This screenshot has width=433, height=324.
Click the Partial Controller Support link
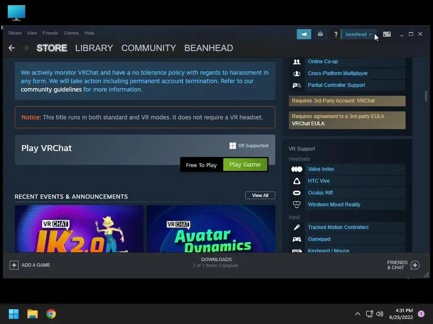click(x=336, y=85)
